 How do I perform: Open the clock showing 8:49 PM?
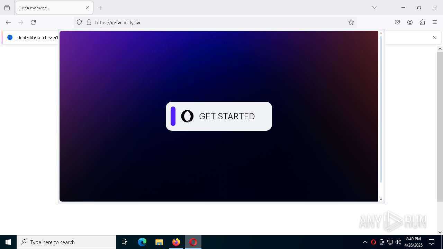pos(414,242)
